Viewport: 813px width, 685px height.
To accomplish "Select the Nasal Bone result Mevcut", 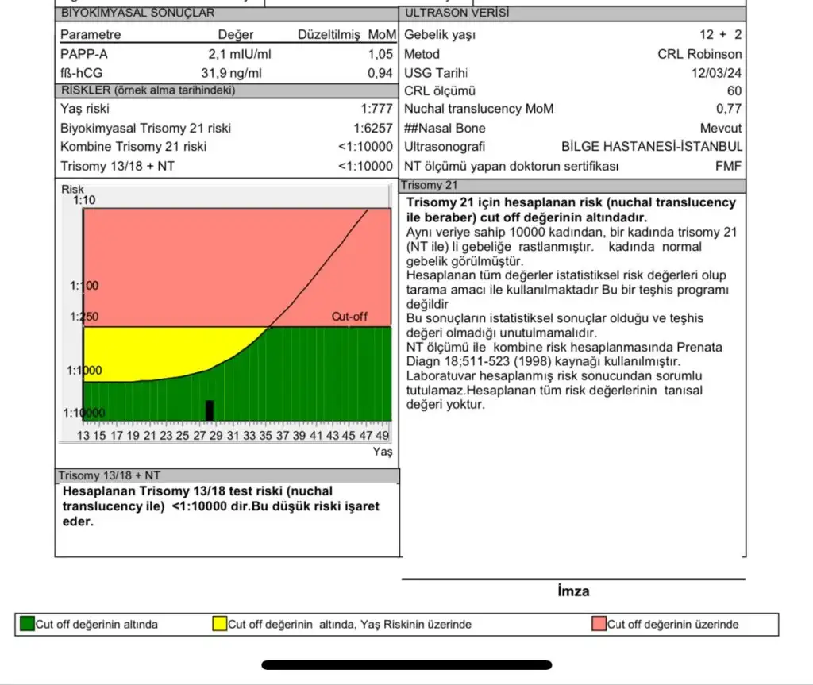I will click(721, 128).
